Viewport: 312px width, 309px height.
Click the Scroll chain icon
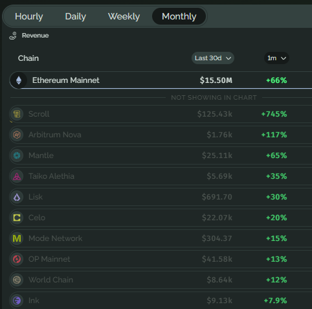click(17, 114)
